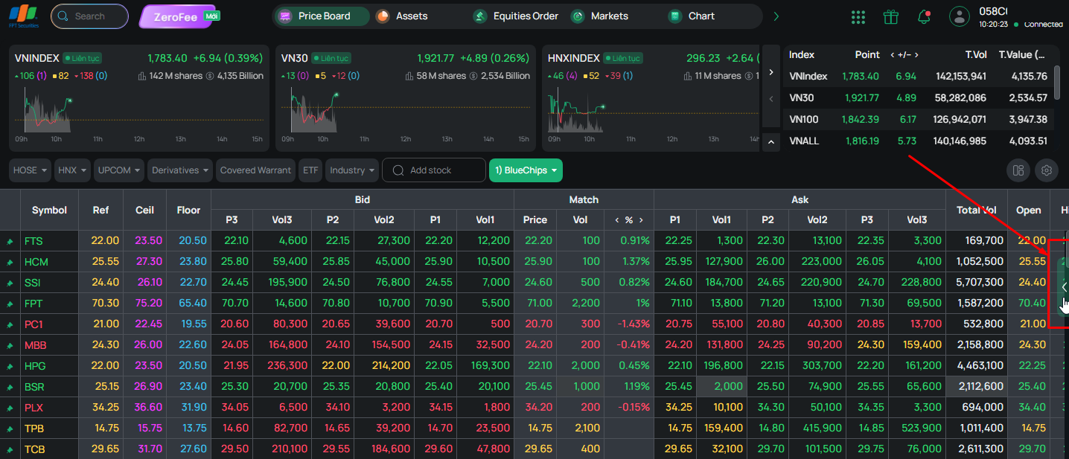Open the board layout columns icon
This screenshot has height=459, width=1069.
[1018, 170]
